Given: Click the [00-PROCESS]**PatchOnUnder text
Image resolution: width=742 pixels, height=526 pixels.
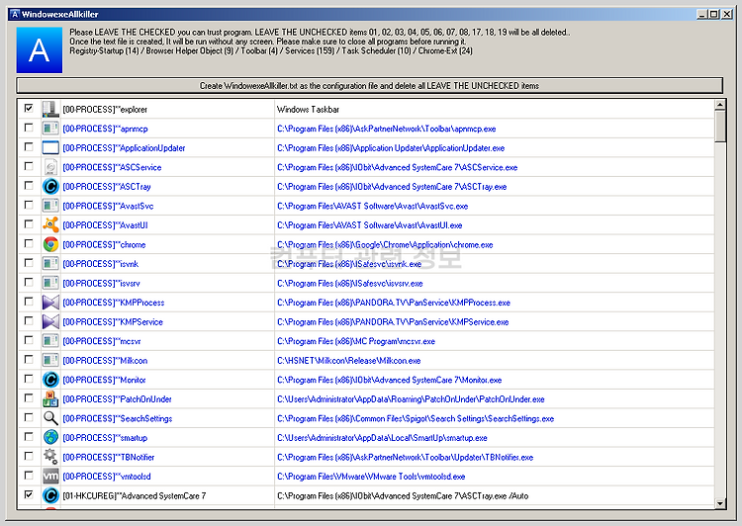Looking at the screenshot, I should pyautogui.click(x=117, y=399).
